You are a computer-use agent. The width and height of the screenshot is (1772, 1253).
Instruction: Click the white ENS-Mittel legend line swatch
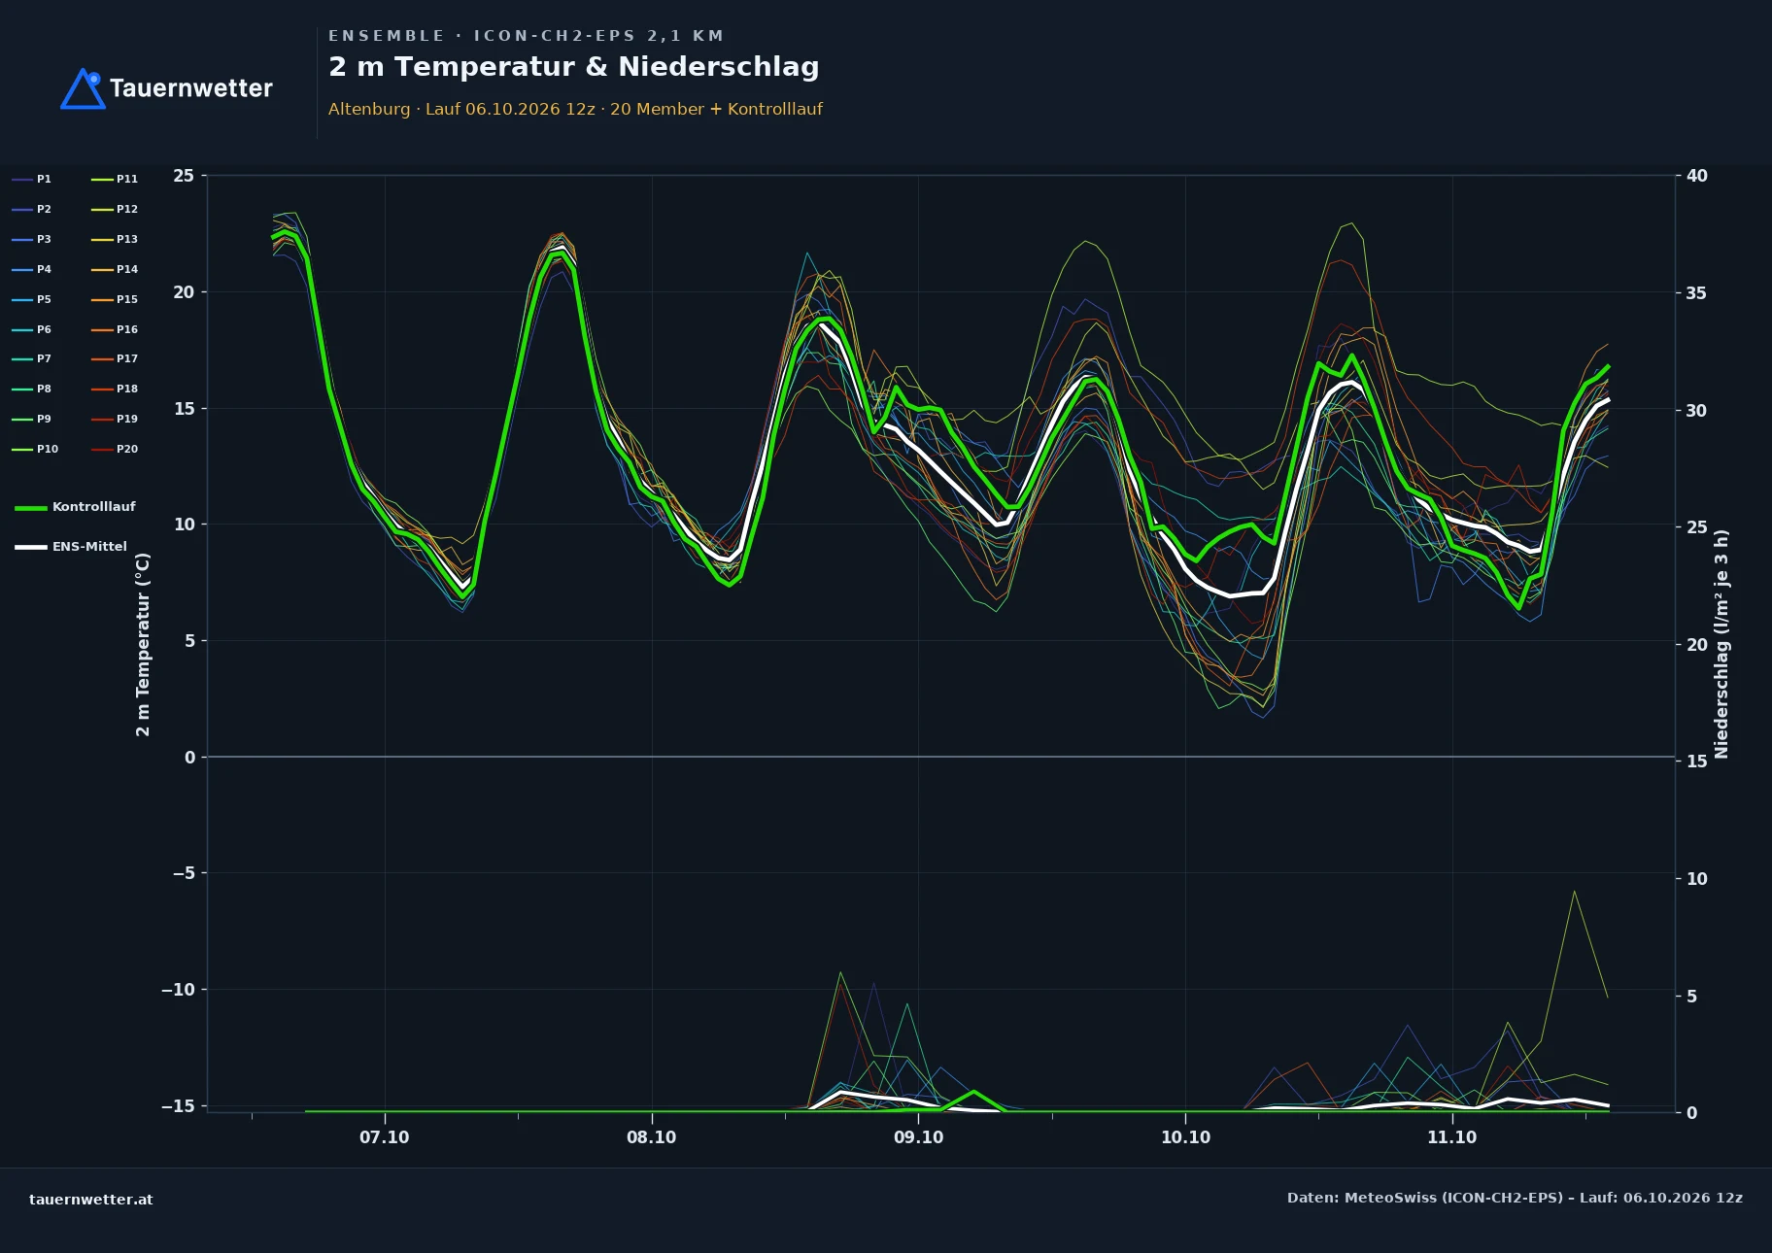point(31,547)
